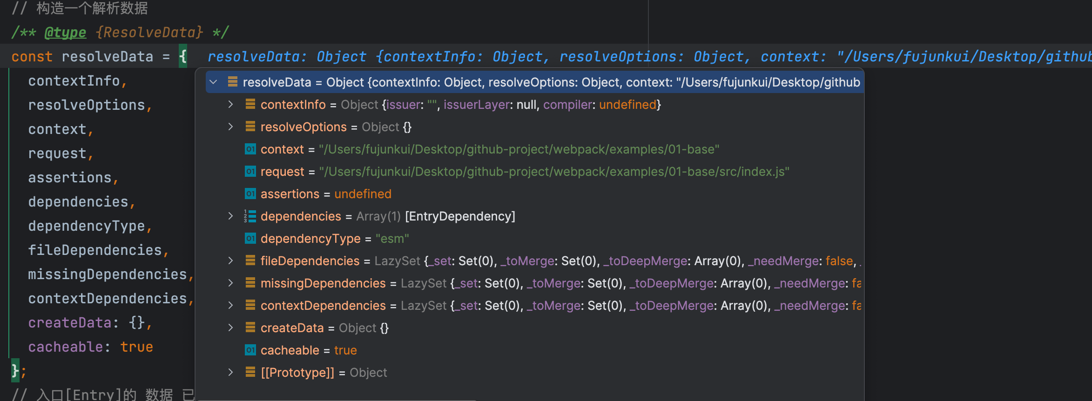1092x401 pixels.
Task: Click the createData object type icon
Action: [x=250, y=328]
